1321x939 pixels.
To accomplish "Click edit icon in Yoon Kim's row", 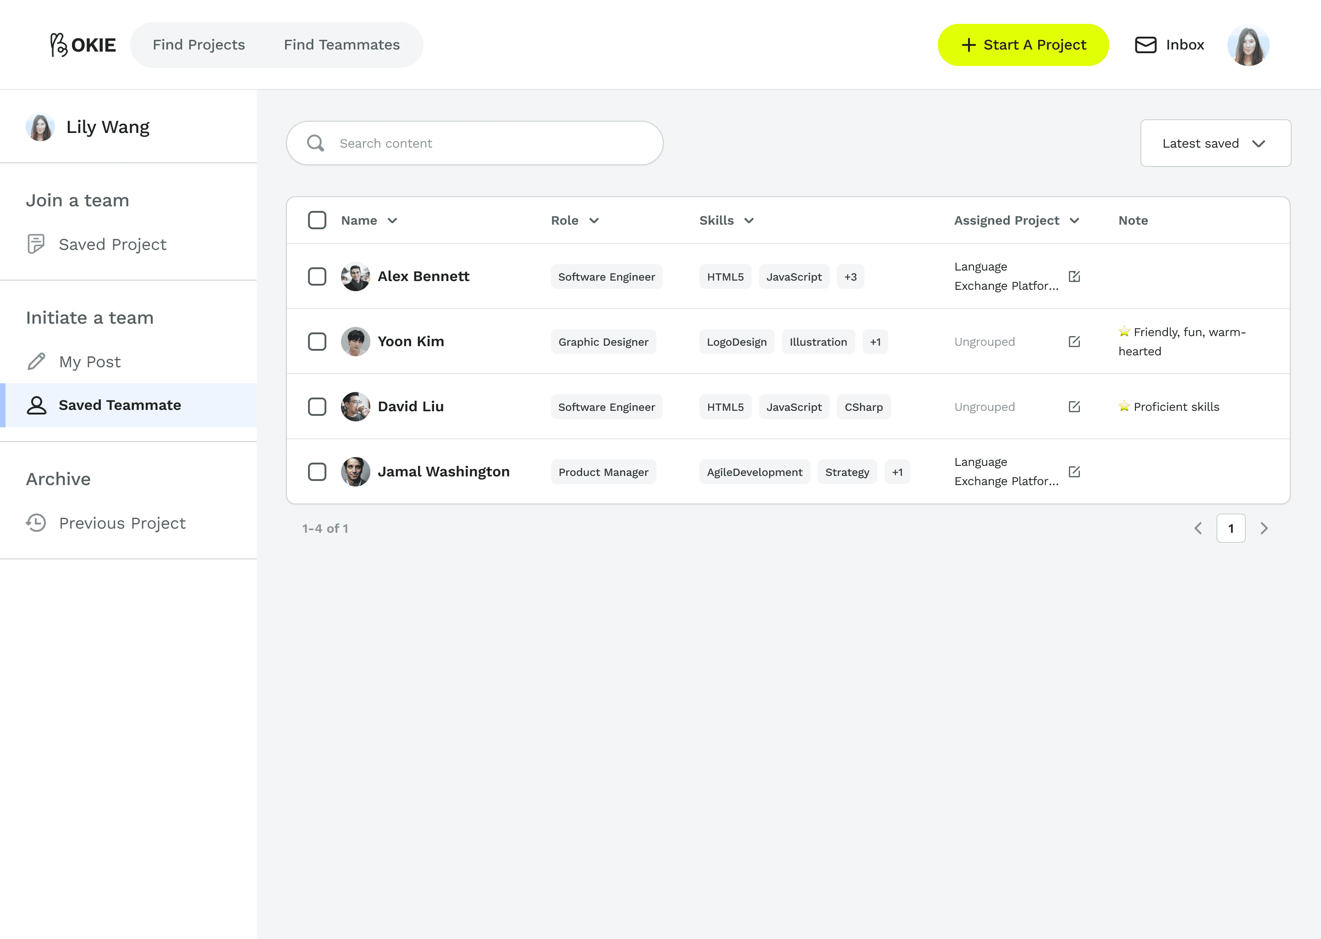I will [x=1074, y=342].
